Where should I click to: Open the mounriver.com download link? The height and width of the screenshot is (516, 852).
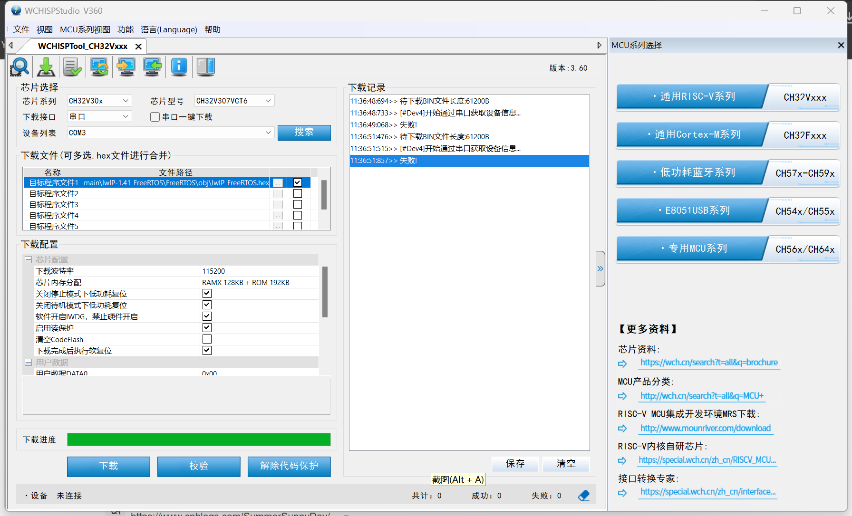[x=705, y=428]
